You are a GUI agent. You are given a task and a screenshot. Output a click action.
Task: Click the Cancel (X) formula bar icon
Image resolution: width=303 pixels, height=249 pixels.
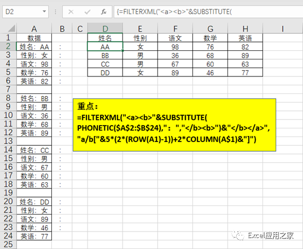point(71,12)
